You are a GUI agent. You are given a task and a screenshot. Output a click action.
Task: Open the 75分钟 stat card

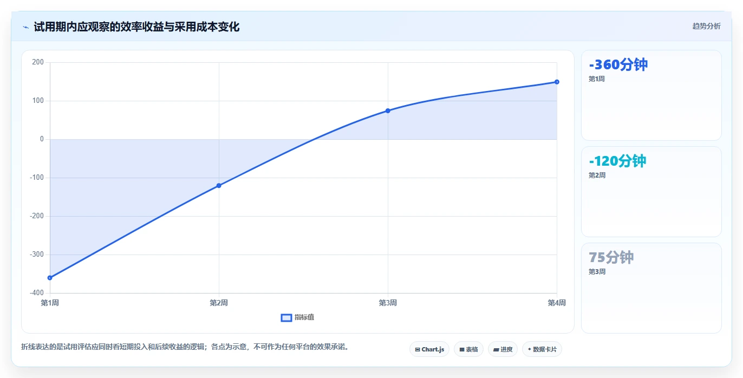(x=651, y=288)
